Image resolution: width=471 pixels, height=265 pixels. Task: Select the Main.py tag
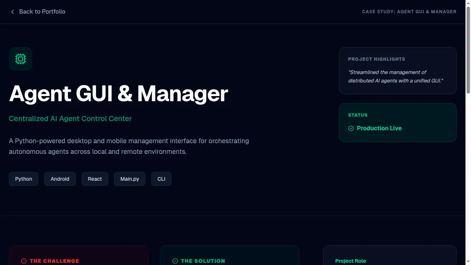pos(130,179)
